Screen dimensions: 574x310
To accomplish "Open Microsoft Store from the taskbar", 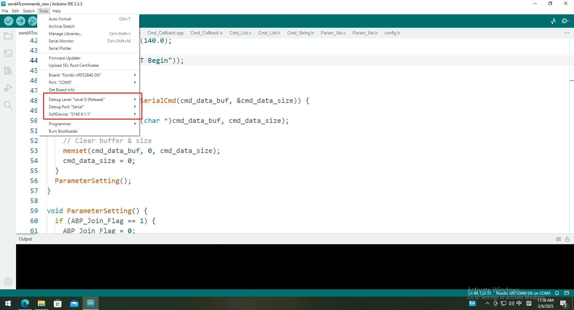I will pos(57,303).
